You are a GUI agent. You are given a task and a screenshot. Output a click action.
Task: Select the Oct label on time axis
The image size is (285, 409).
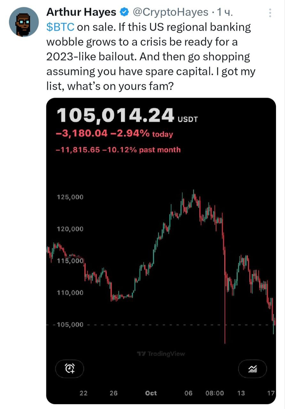pyautogui.click(x=151, y=393)
